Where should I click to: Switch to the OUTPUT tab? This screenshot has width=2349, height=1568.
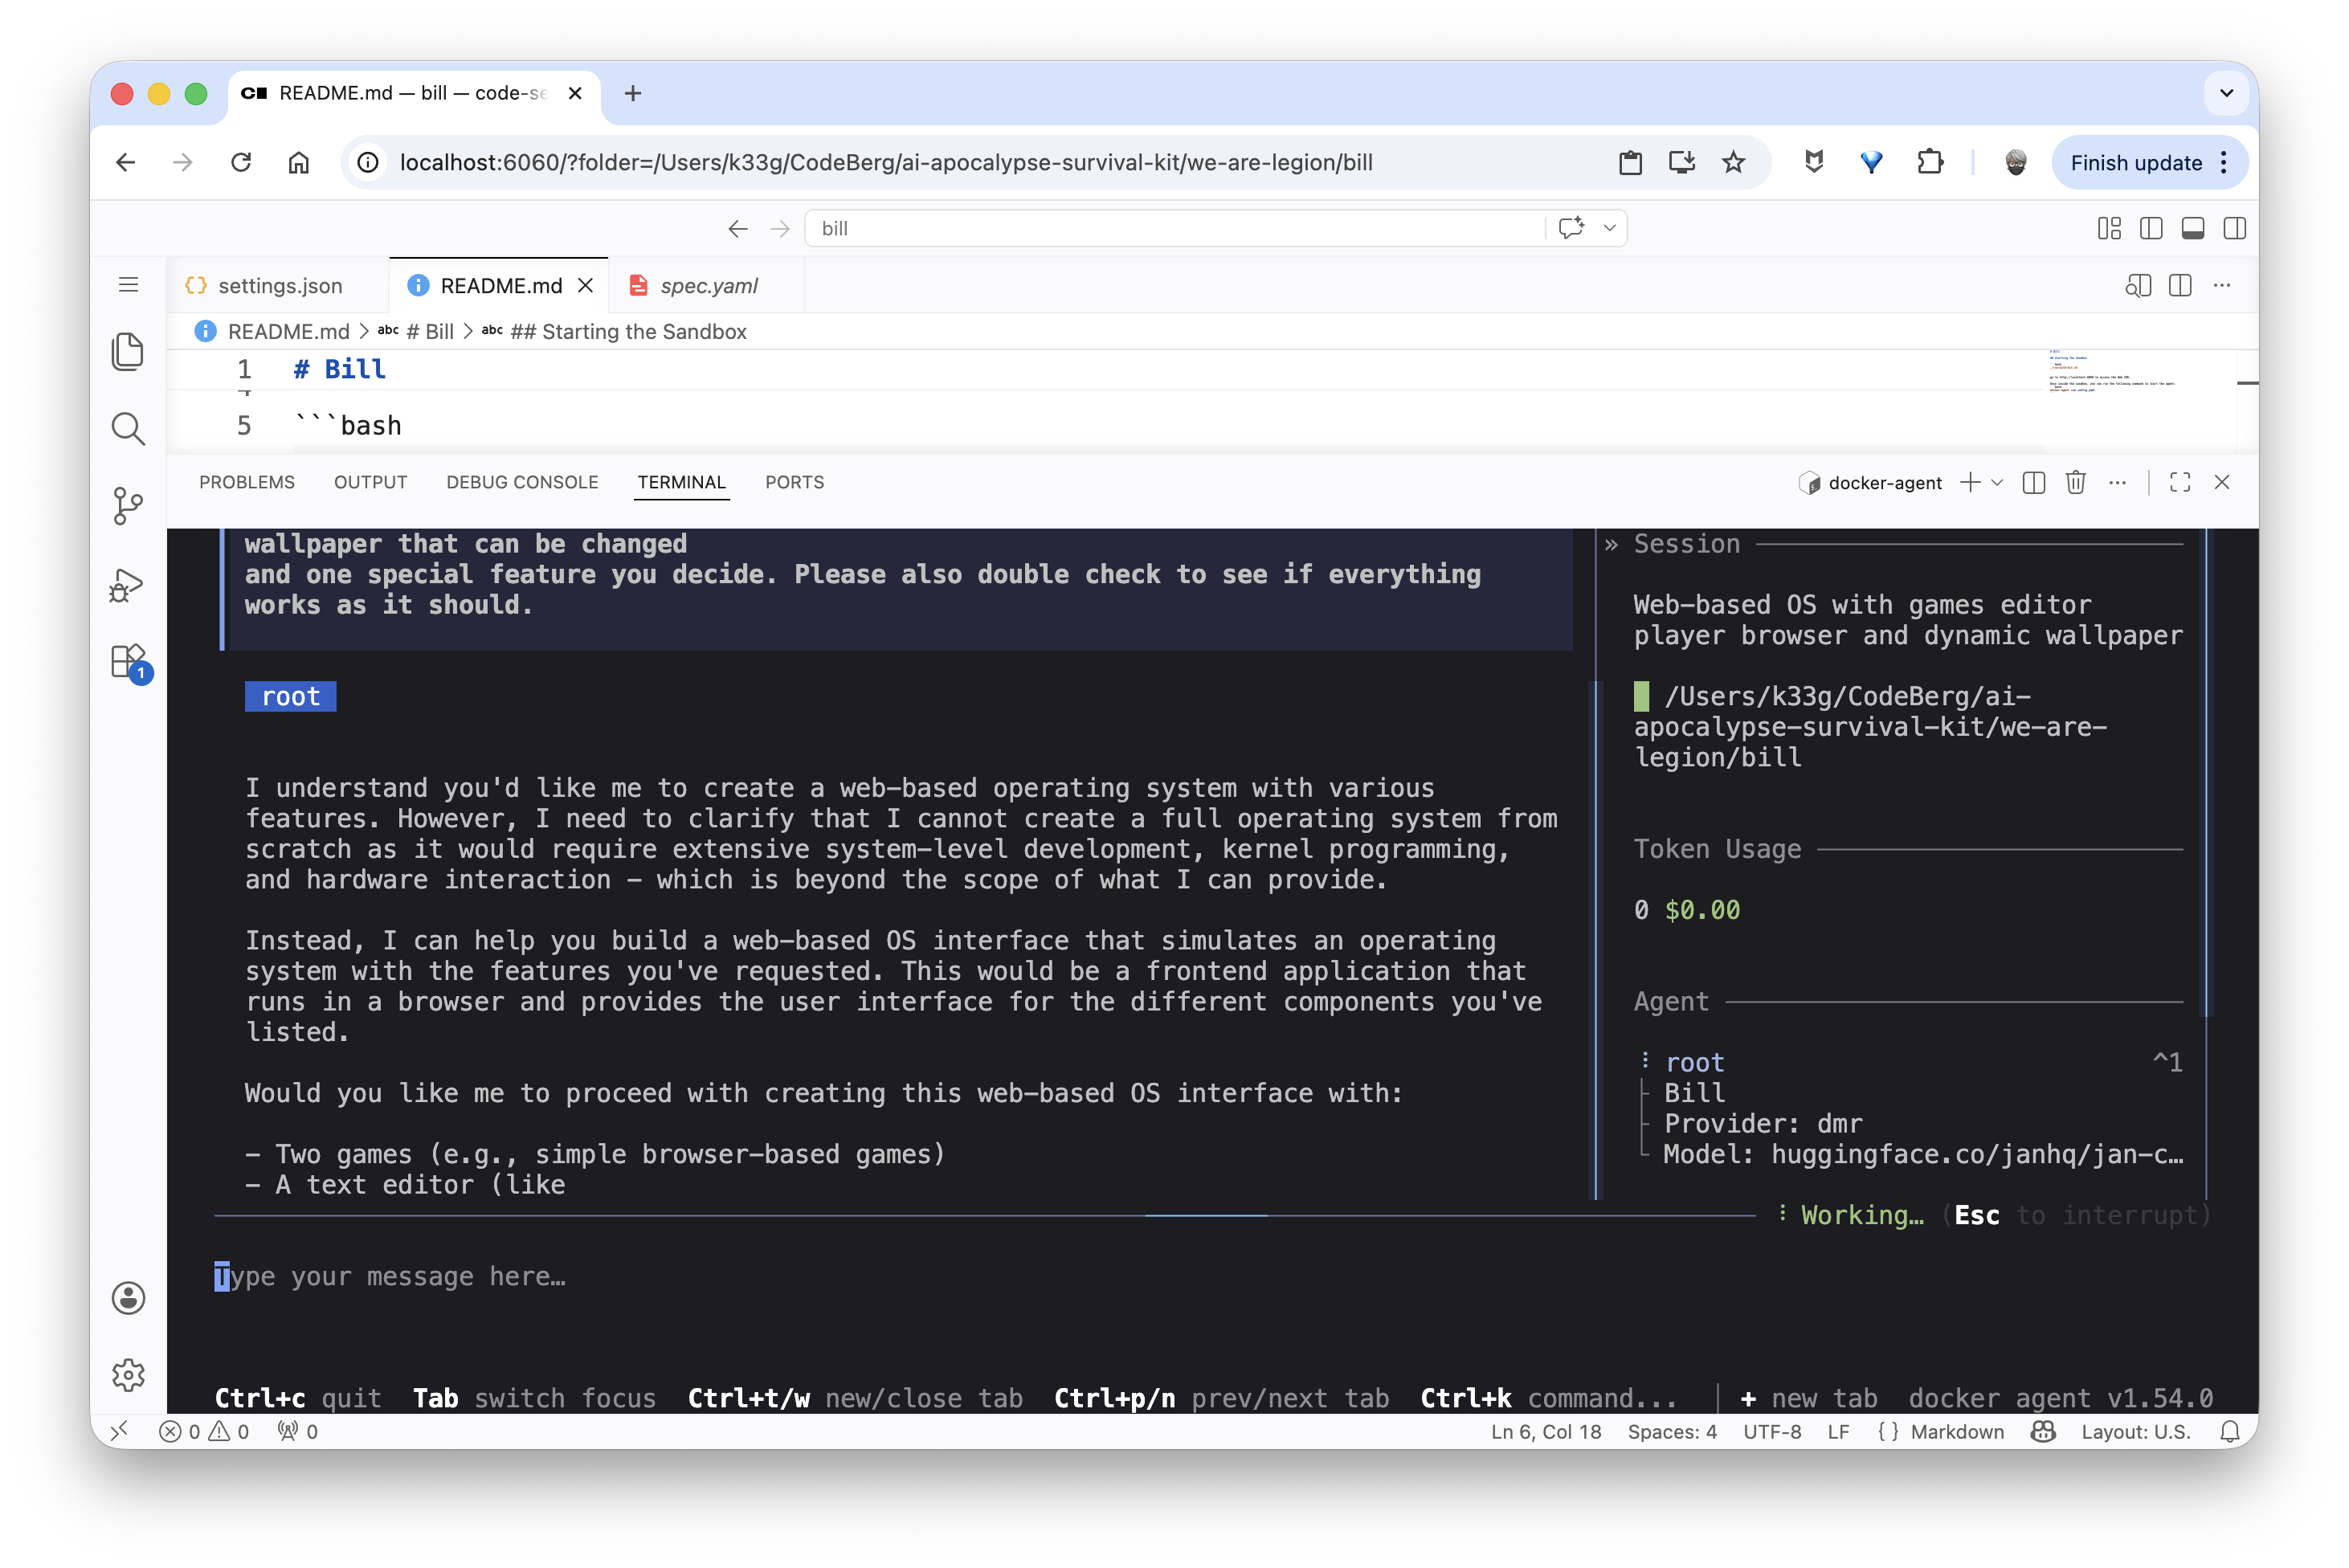tap(371, 483)
